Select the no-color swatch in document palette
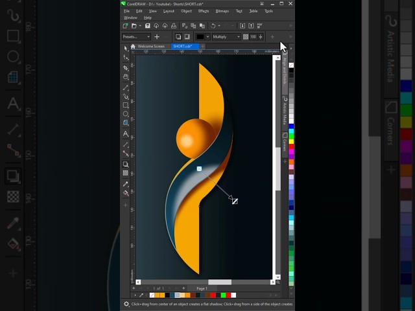Image resolution: width=415 pixels, height=311 pixels. [x=152, y=295]
